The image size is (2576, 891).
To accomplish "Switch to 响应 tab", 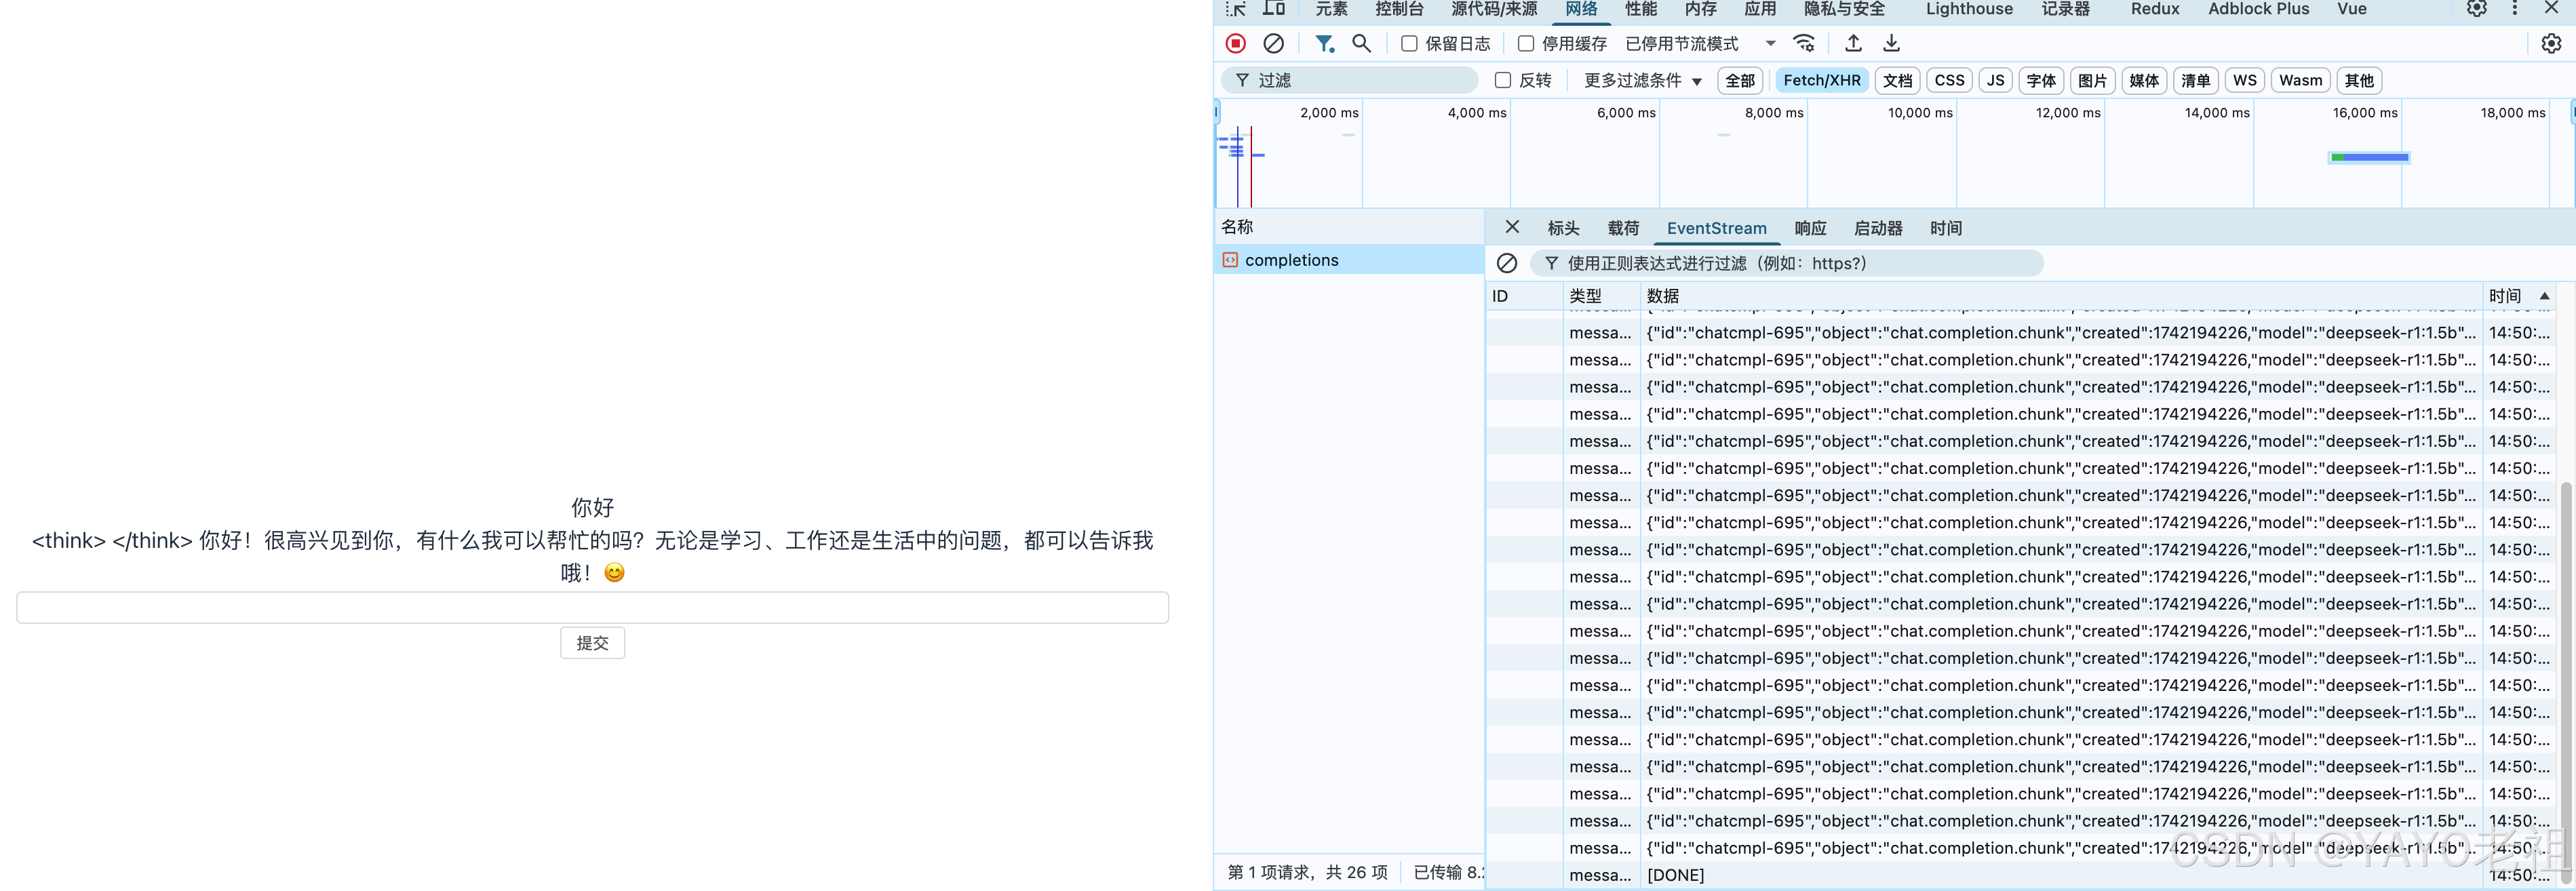I will click(x=1810, y=228).
